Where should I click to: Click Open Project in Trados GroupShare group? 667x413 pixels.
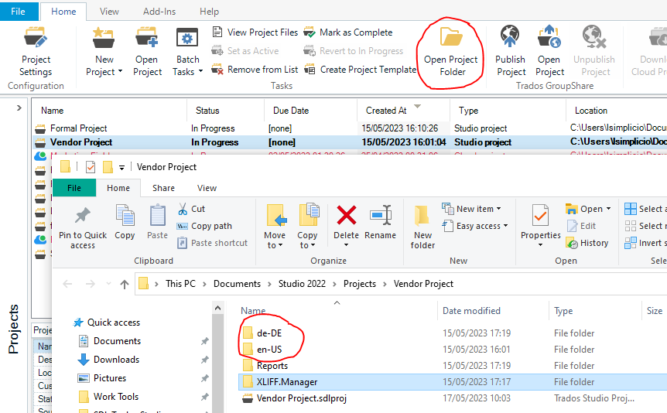[x=549, y=51]
